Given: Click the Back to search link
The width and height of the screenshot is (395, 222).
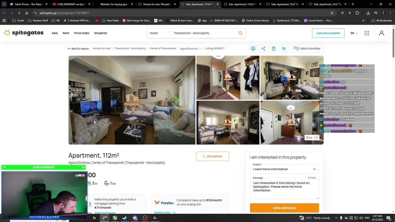Looking at the screenshot, I should tap(78, 49).
